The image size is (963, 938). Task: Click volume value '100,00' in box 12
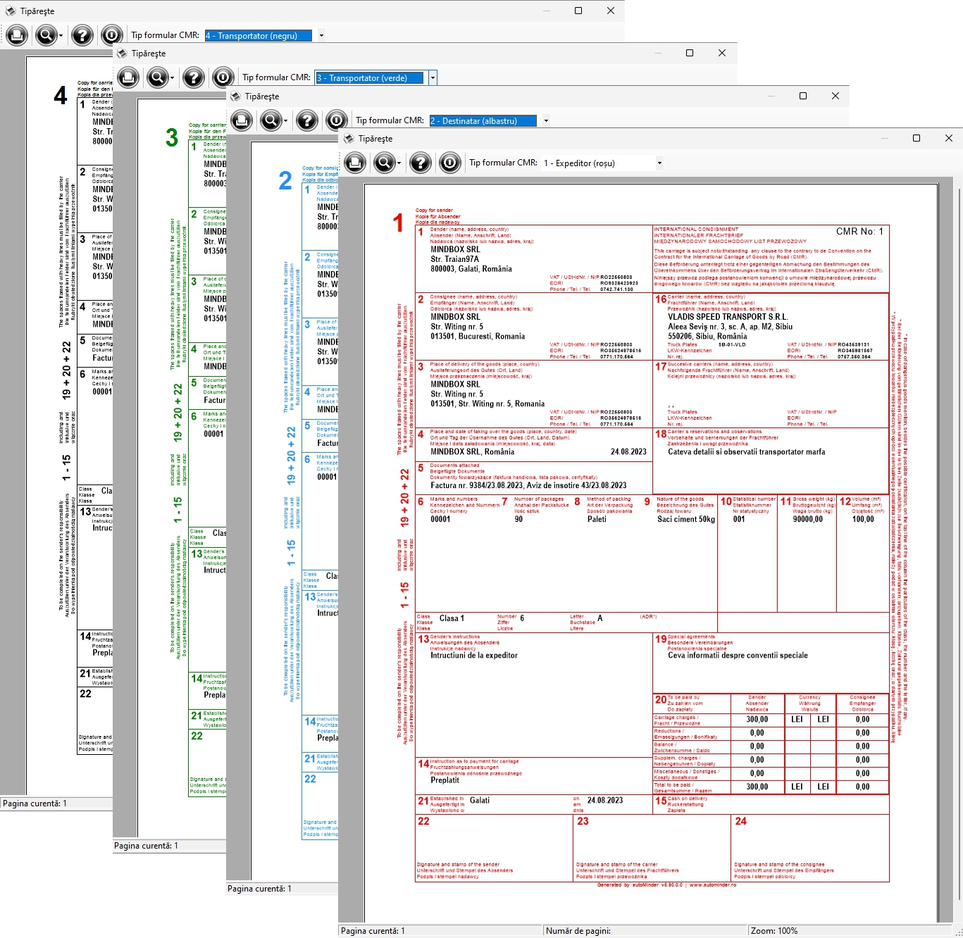pos(863,519)
